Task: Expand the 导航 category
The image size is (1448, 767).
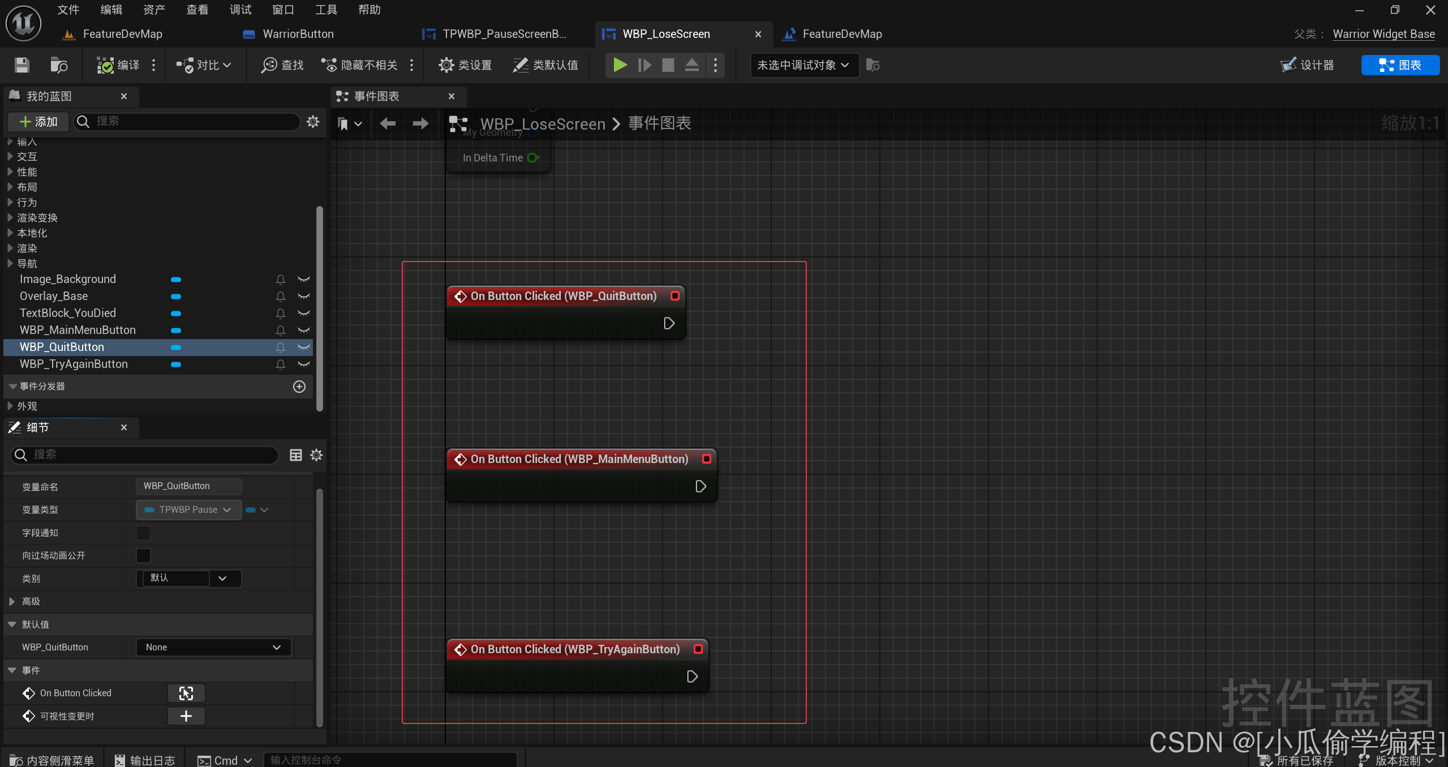Action: (x=10, y=263)
